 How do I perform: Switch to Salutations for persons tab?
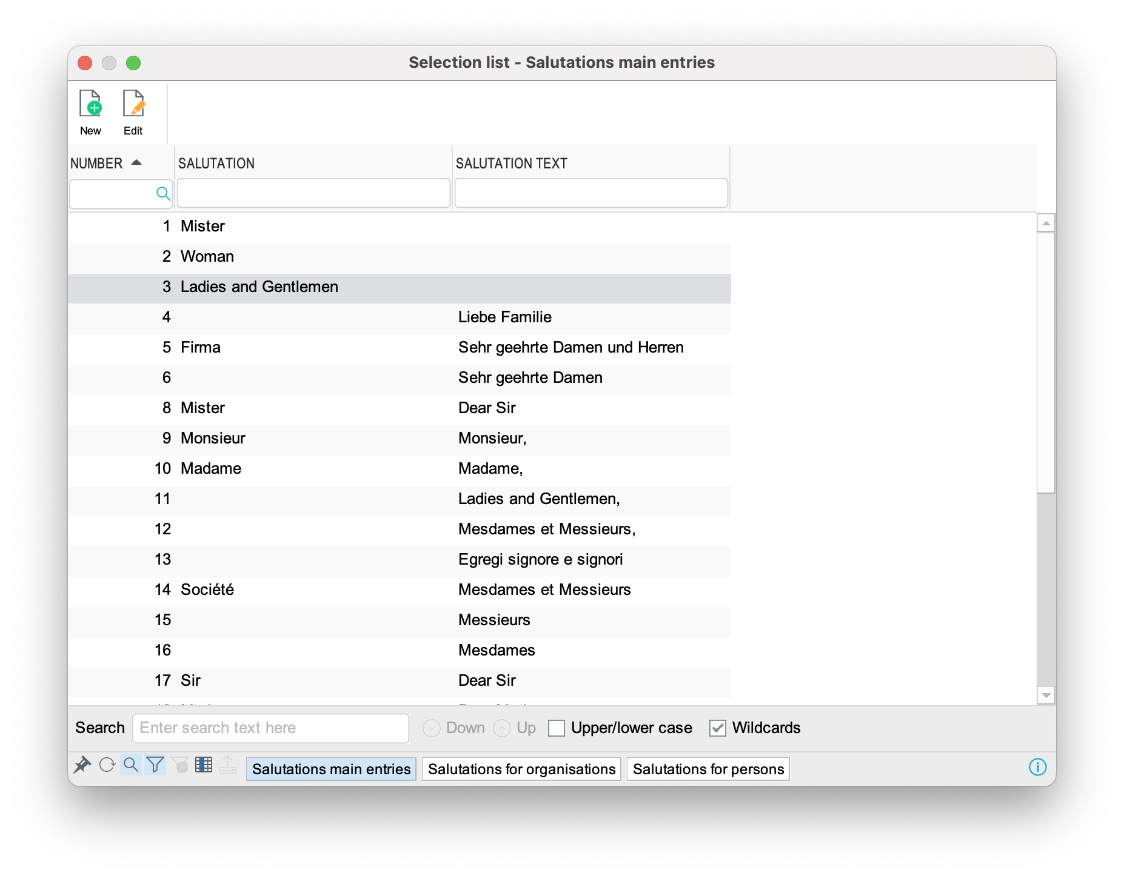click(x=708, y=769)
